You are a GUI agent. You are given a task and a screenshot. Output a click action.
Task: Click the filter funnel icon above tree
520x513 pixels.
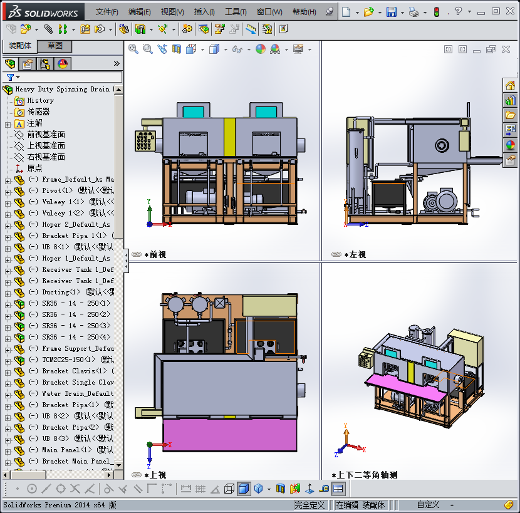click(10, 77)
